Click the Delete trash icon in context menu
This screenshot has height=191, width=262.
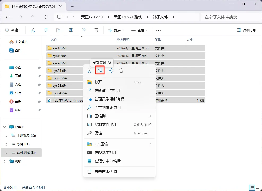[x=121, y=70]
